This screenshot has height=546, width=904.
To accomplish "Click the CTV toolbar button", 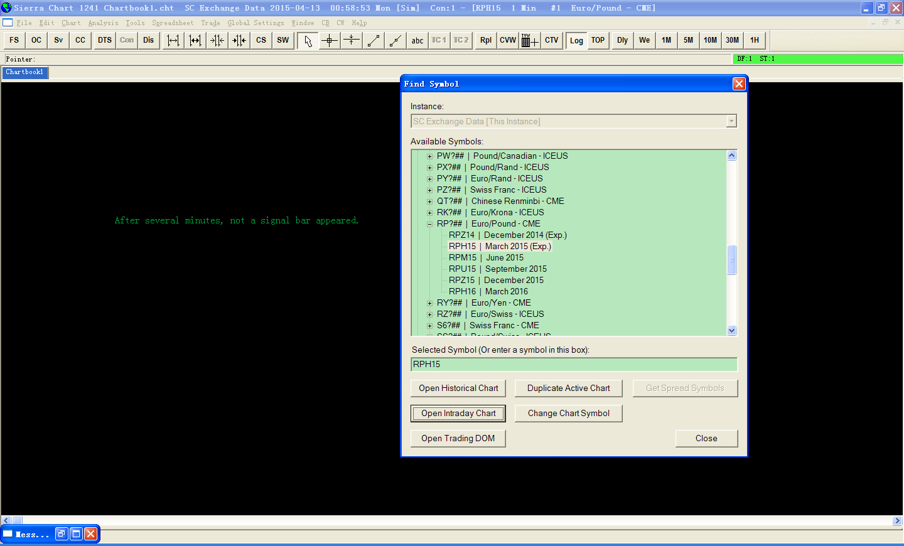I will 552,40.
